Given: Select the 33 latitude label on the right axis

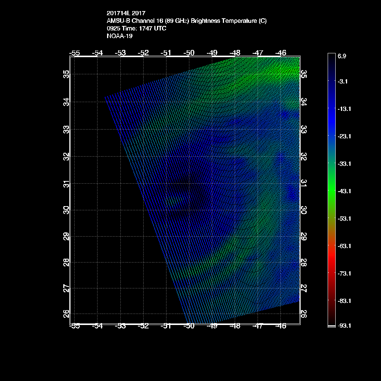Looking at the screenshot, I should click(x=304, y=130).
